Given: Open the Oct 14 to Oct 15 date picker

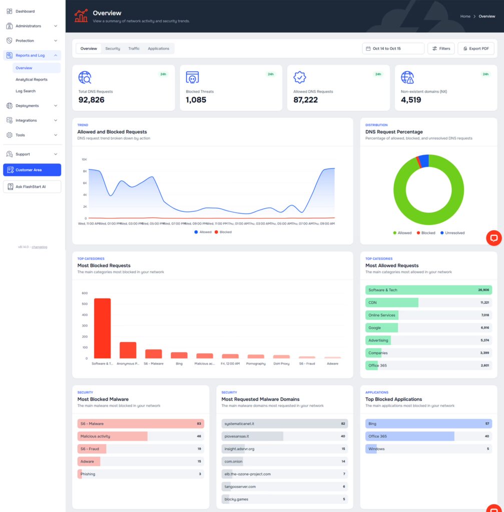Looking at the screenshot, I should pos(393,48).
